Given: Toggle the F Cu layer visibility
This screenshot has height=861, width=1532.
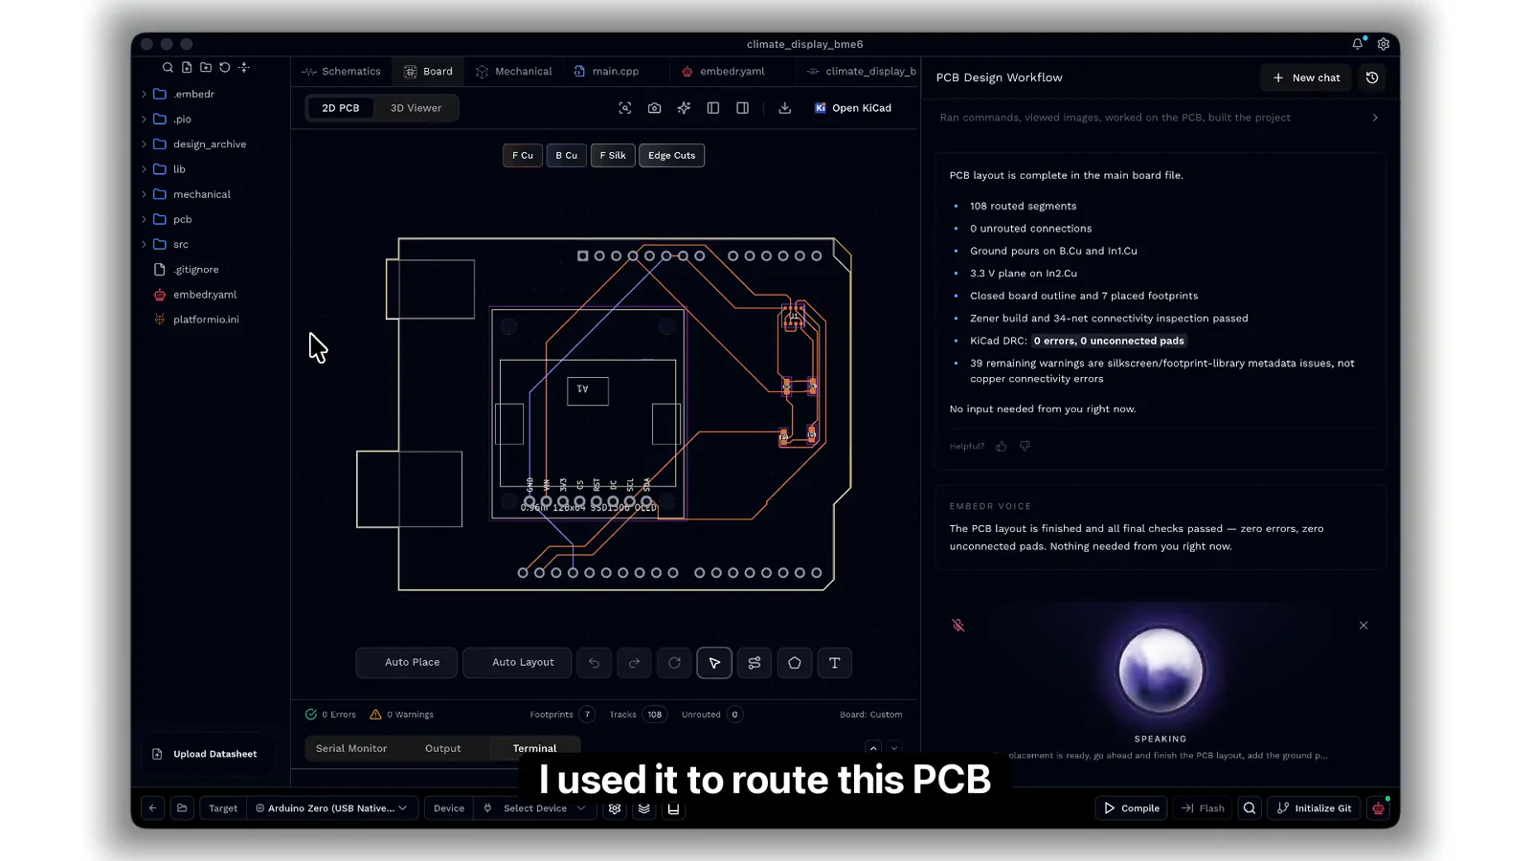Looking at the screenshot, I should [523, 155].
